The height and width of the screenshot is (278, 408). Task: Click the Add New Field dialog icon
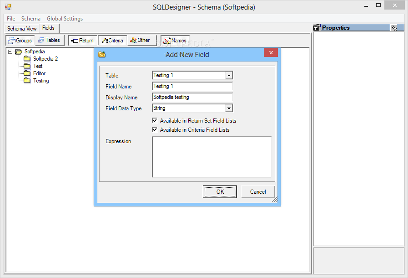102,54
